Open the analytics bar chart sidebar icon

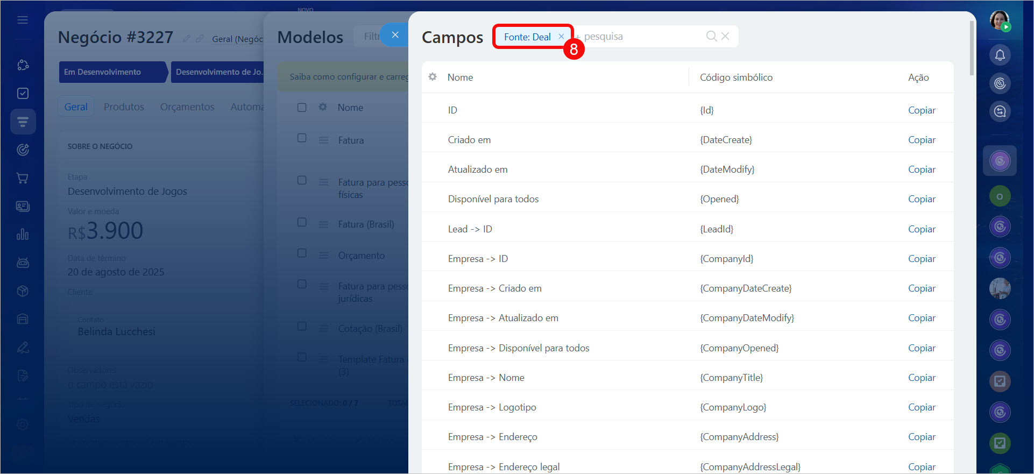point(23,235)
